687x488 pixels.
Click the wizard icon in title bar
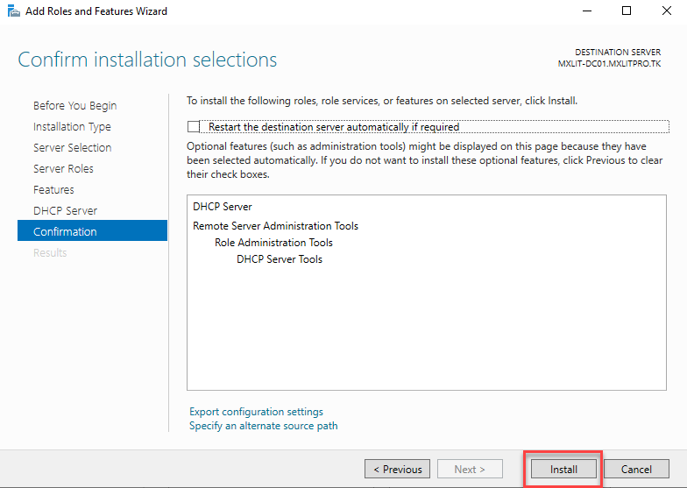click(x=11, y=11)
